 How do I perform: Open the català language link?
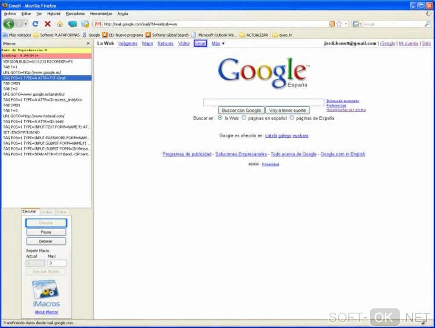click(271, 136)
